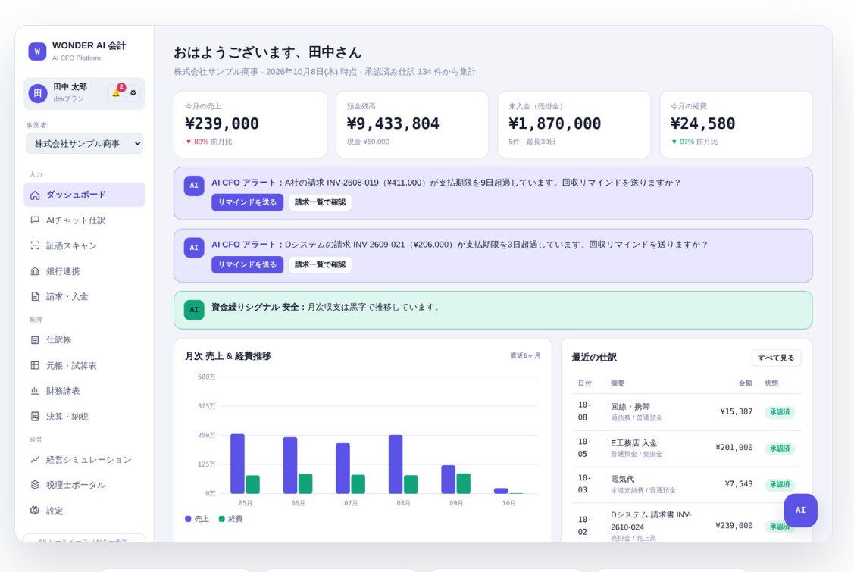Click the 承認済 badge on ¥201,000 row
Screen dimensions: 854x572
click(780, 449)
